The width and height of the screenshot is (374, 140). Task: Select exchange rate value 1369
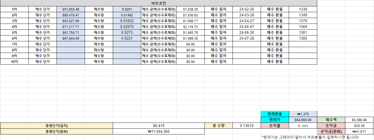[x=303, y=27]
